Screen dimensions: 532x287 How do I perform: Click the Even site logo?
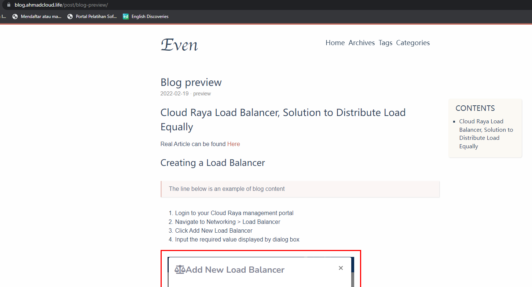pyautogui.click(x=179, y=45)
